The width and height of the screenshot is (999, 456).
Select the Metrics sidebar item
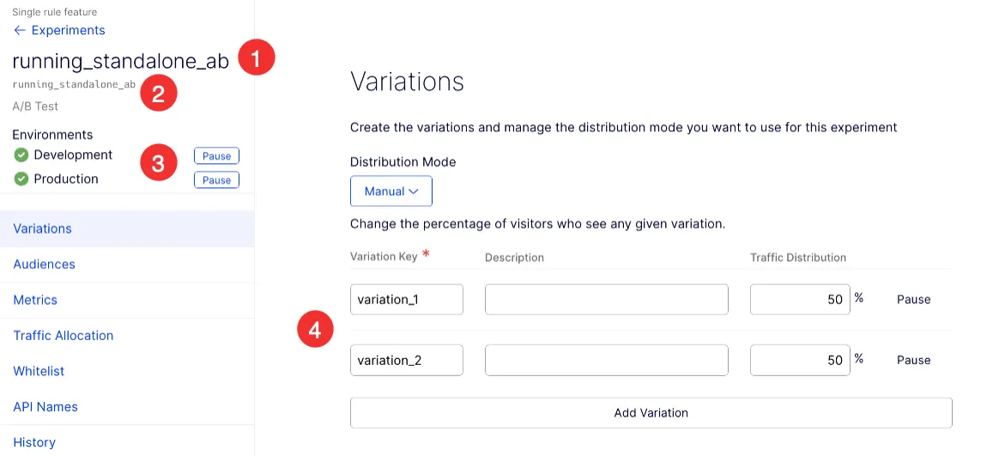point(35,300)
